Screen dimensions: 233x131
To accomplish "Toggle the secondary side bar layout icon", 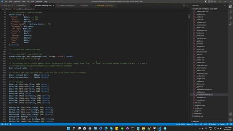I will click(x=212, y=1).
